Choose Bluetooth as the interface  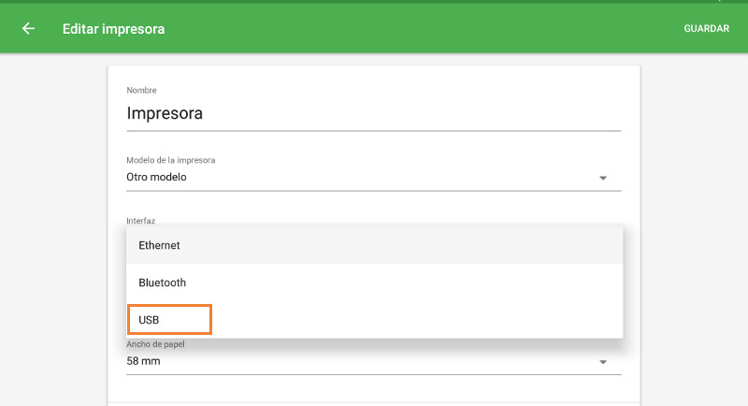374,283
